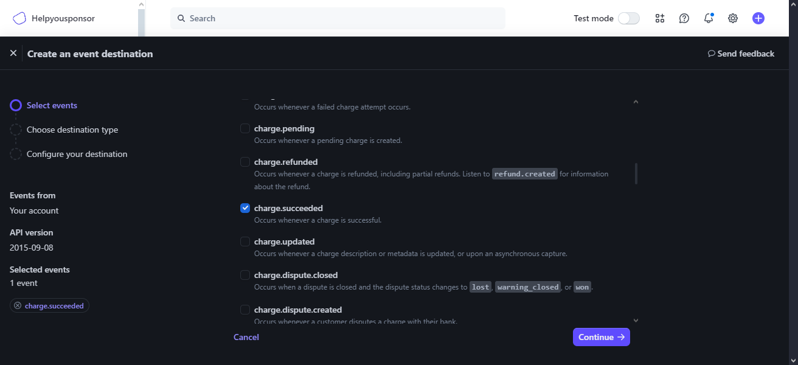
Task: Check the charge.dispute.created checkbox
Action: click(x=245, y=310)
